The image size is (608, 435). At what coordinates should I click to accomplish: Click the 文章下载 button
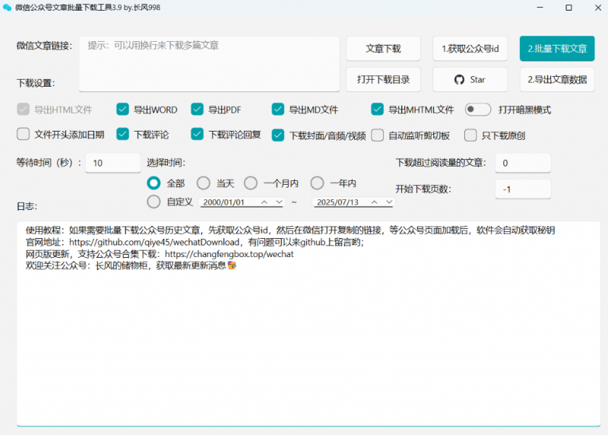click(383, 49)
